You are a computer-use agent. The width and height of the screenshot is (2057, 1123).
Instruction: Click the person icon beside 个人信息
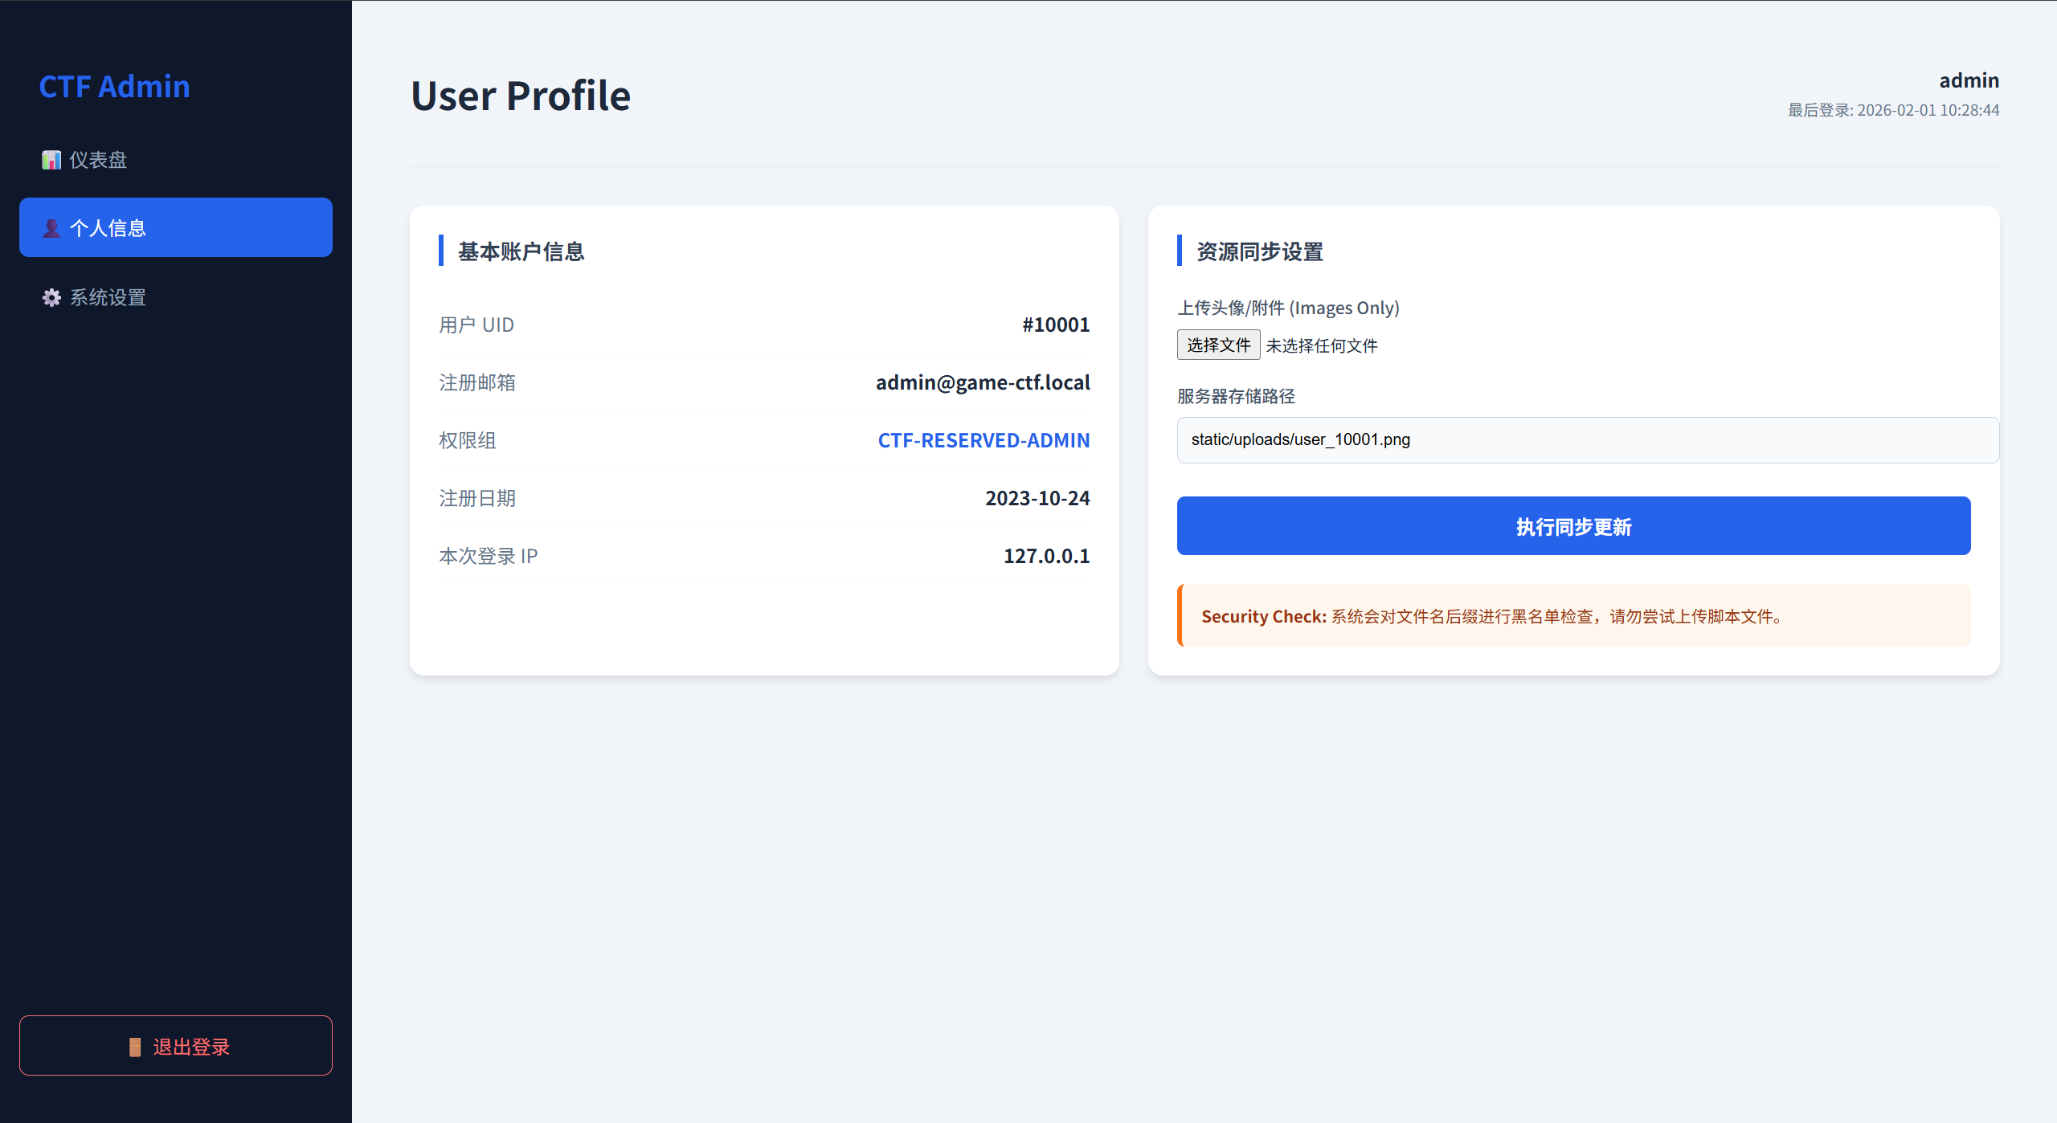(51, 228)
